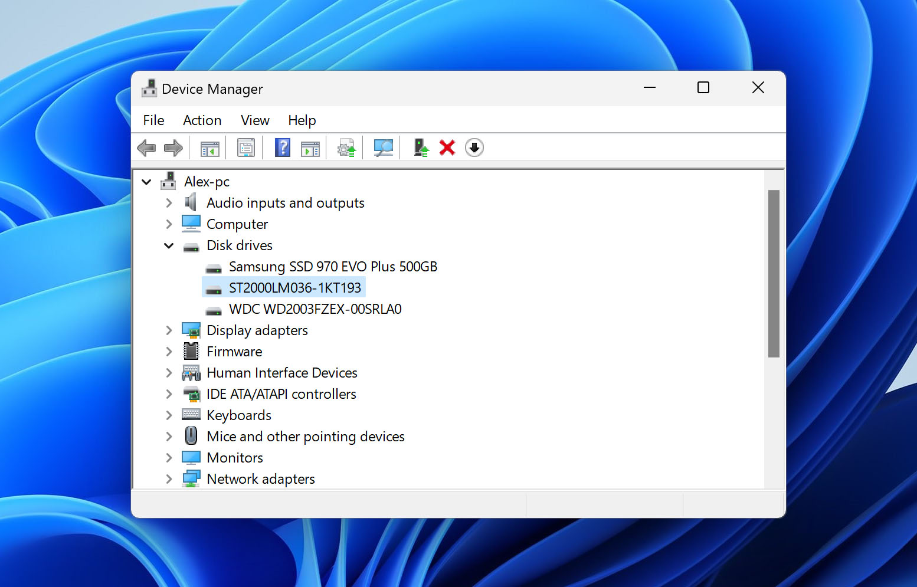The image size is (917, 587).
Task: Click the red X Uninstall device icon
Action: 447,147
